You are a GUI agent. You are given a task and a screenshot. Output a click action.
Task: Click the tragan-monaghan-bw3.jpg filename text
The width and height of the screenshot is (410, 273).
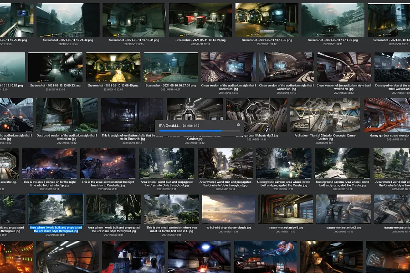286,227
